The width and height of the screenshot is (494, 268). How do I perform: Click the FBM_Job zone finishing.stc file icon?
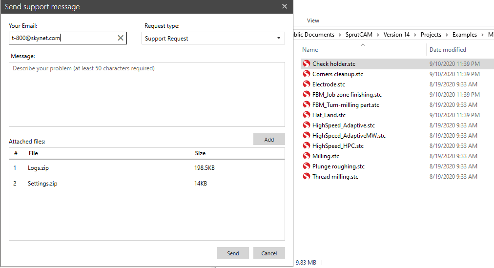[x=306, y=95]
